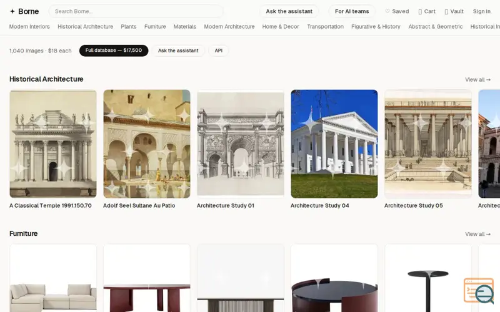
Task: Open Architecture Study 01 thumbnail
Action: point(241,144)
